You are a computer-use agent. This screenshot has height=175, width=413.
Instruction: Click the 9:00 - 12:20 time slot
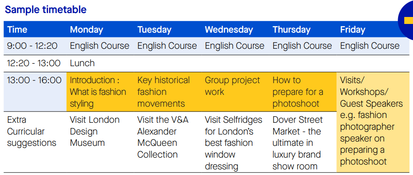point(32,46)
